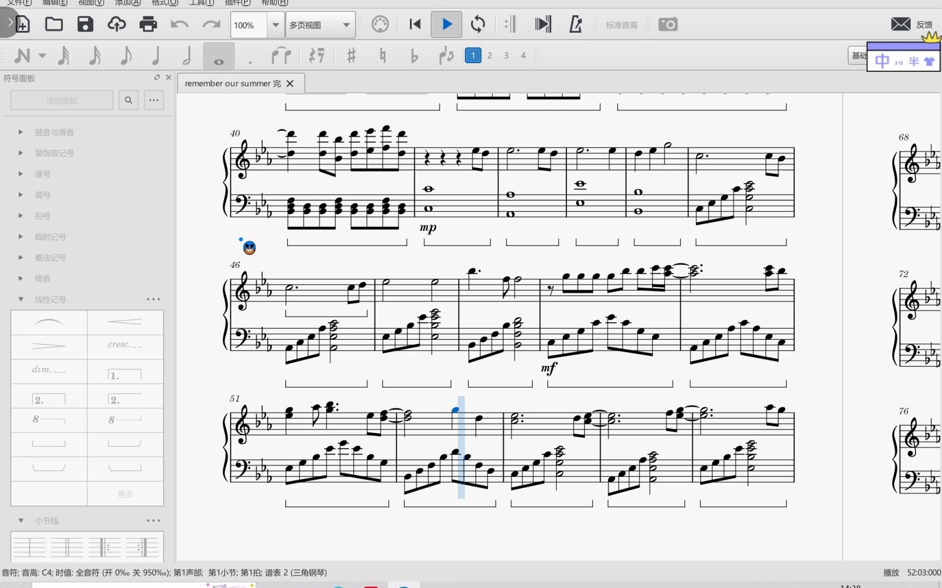Undo the last action

pos(179,24)
